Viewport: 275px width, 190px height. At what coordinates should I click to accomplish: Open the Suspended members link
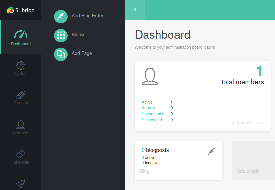tap(152, 120)
